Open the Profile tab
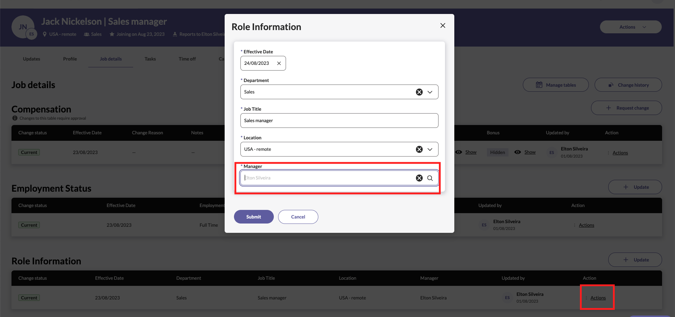675x317 pixels. [x=70, y=59]
